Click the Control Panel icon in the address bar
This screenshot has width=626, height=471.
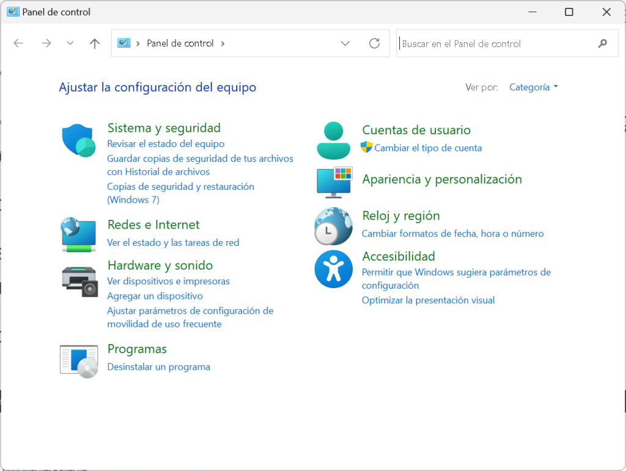pos(123,43)
